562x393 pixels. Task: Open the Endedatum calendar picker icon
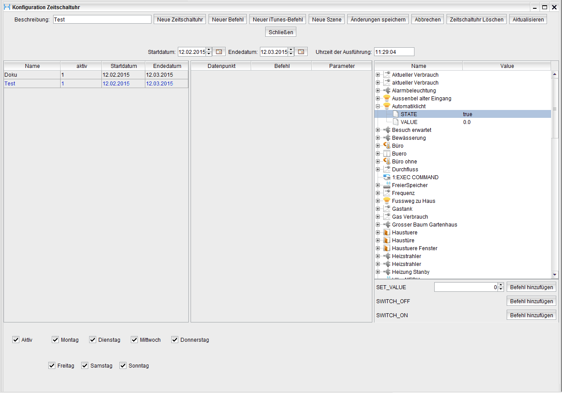pos(301,52)
